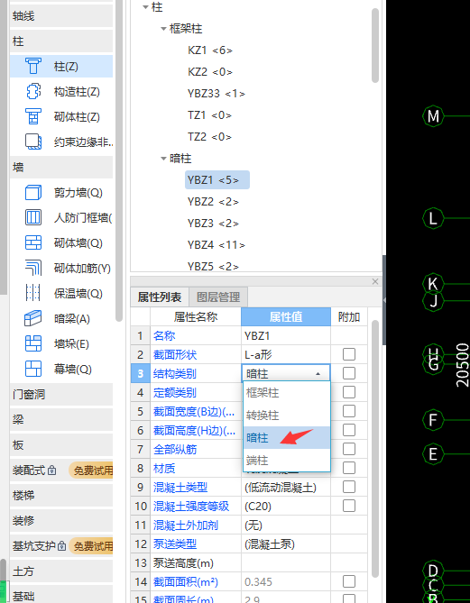Switch to the 图层管理 tab

pyautogui.click(x=218, y=297)
